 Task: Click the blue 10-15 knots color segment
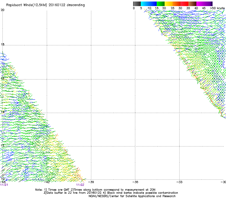click(x=153, y=4)
